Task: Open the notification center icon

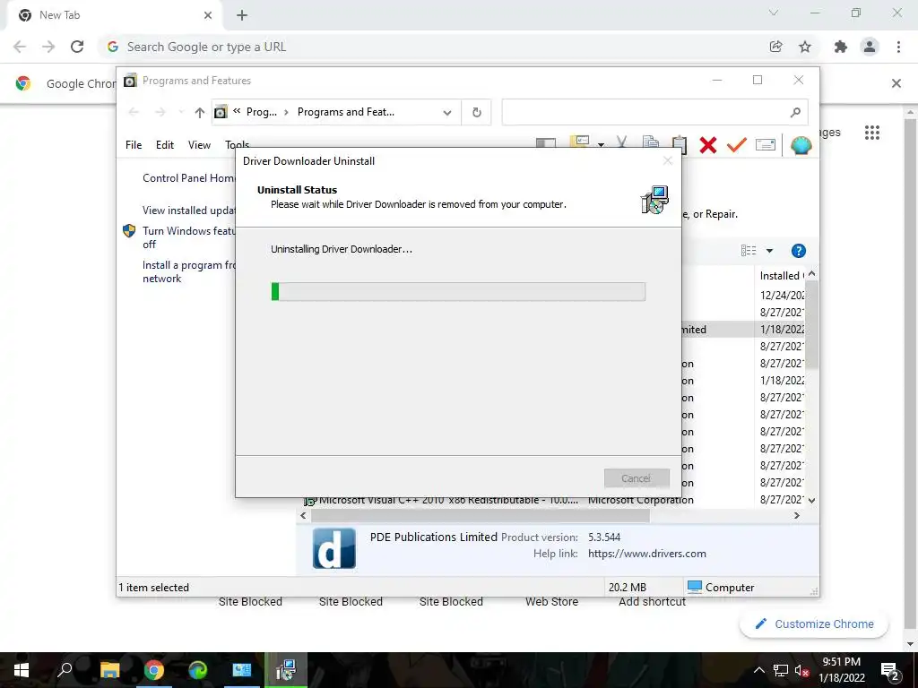Action: (x=890, y=670)
